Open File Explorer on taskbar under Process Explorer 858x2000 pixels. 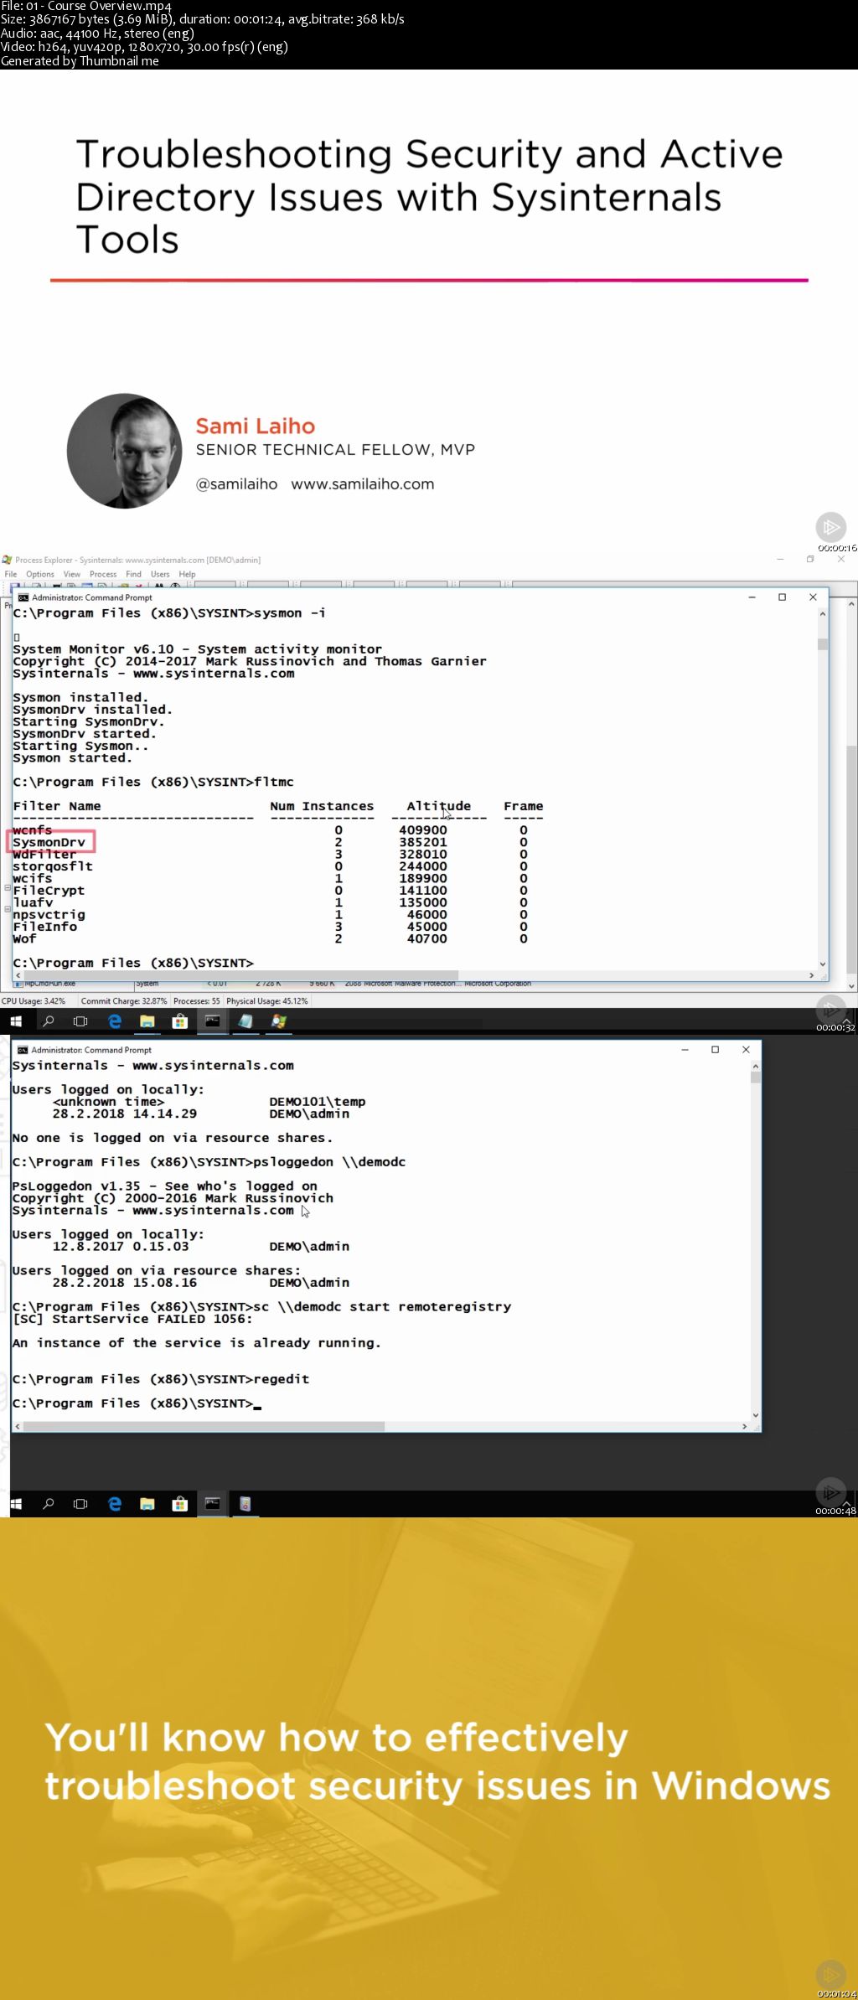[x=147, y=1021]
